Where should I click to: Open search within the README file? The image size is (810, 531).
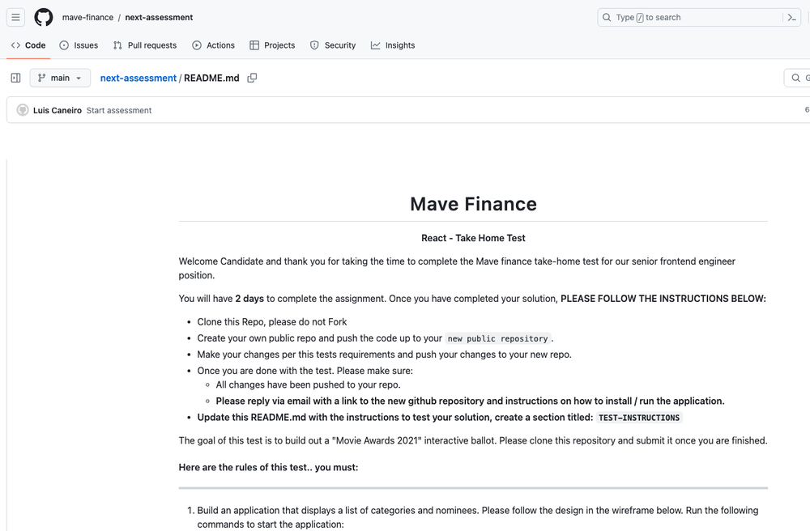click(x=795, y=78)
